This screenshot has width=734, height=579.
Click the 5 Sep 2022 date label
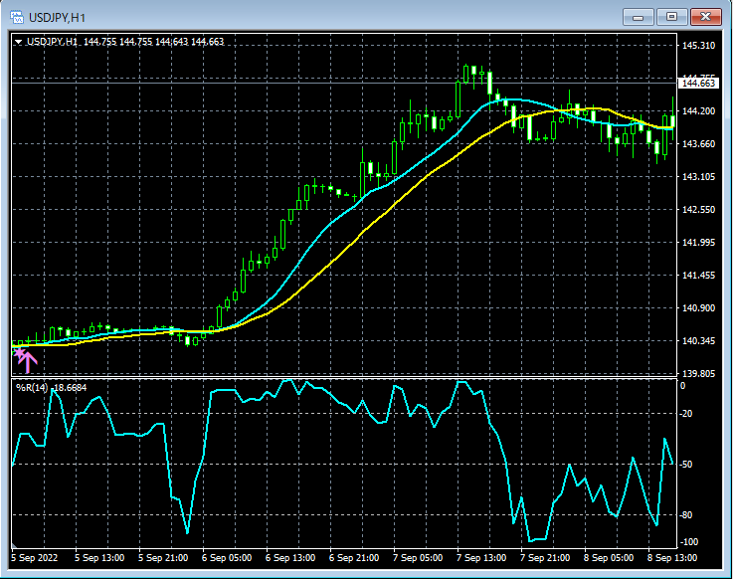click(35, 558)
